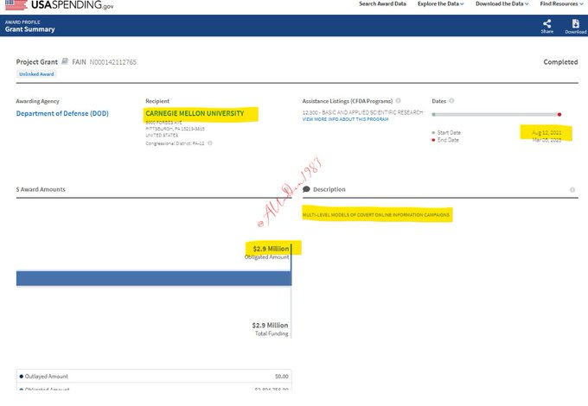
Task: Open Assistance Listings info tooltip icon
Action: point(398,100)
